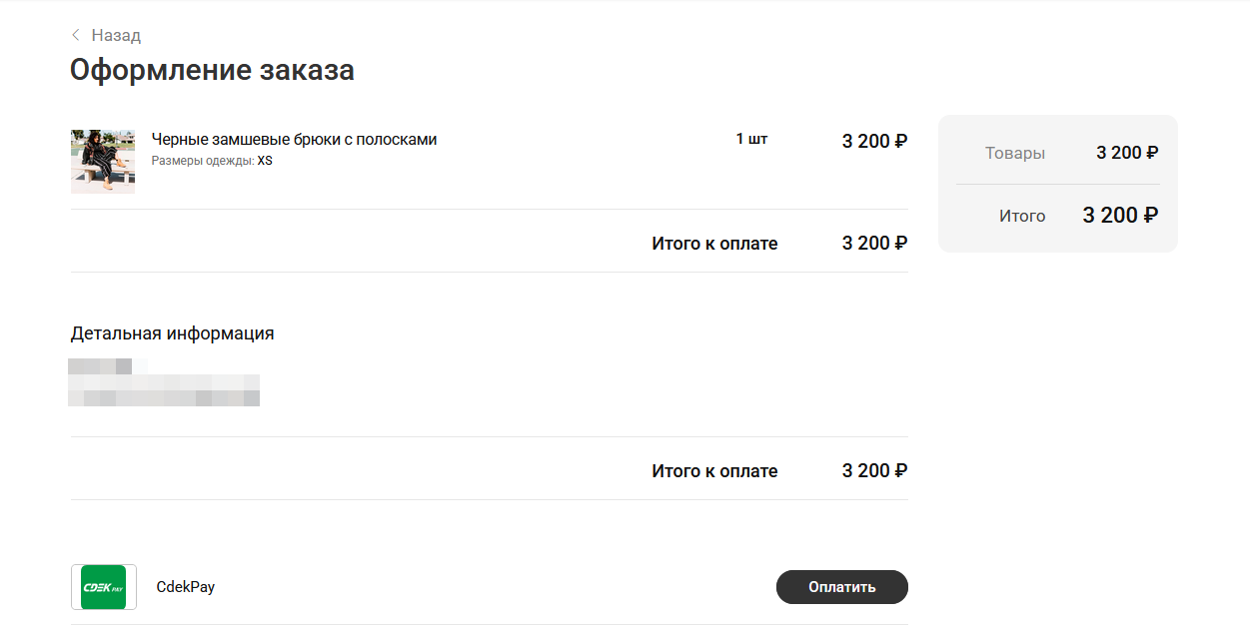Click the first Итого к оплате label under product

(714, 244)
